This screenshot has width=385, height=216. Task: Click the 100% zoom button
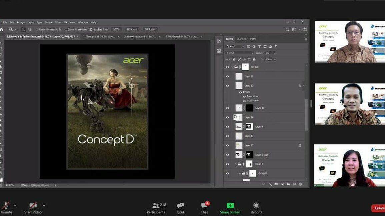point(116,29)
